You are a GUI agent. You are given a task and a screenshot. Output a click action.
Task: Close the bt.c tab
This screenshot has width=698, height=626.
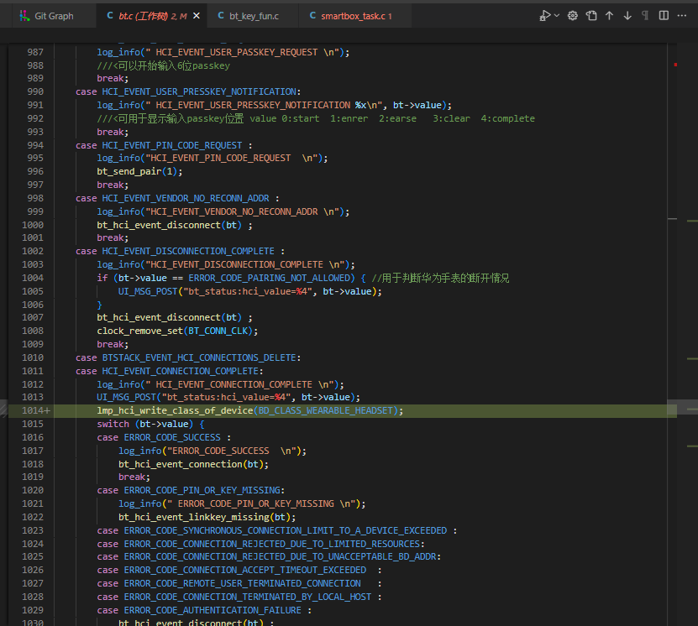pos(197,16)
